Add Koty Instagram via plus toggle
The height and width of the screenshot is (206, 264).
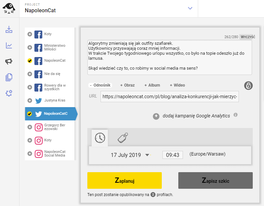(x=30, y=140)
